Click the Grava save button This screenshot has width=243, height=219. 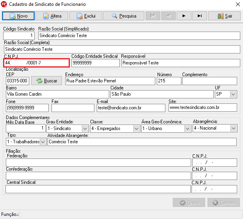(189, 202)
